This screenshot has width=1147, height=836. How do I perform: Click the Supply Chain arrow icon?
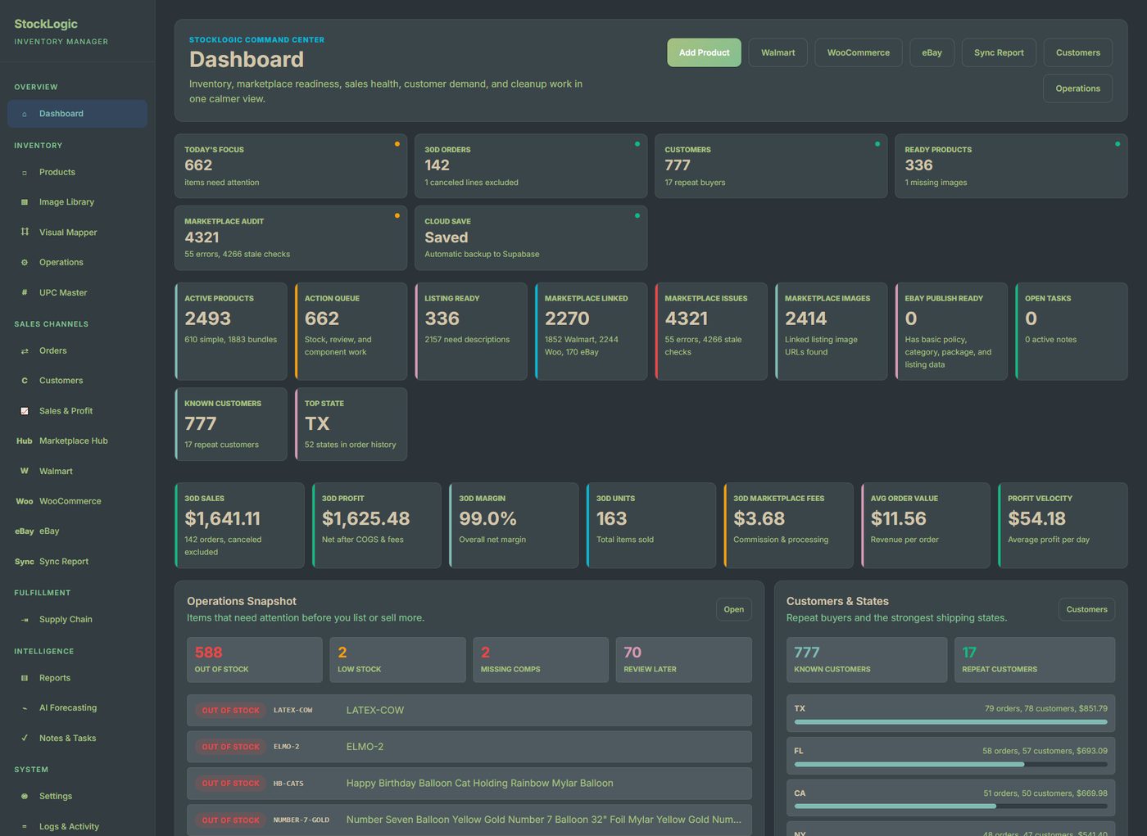(25, 620)
